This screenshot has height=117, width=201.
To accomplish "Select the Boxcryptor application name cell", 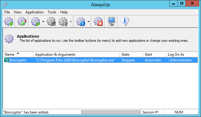I will [18, 60].
